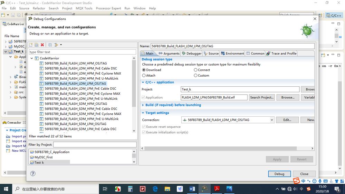Expand the 56F8378 project node
345x194 pixels.
(6, 41)
